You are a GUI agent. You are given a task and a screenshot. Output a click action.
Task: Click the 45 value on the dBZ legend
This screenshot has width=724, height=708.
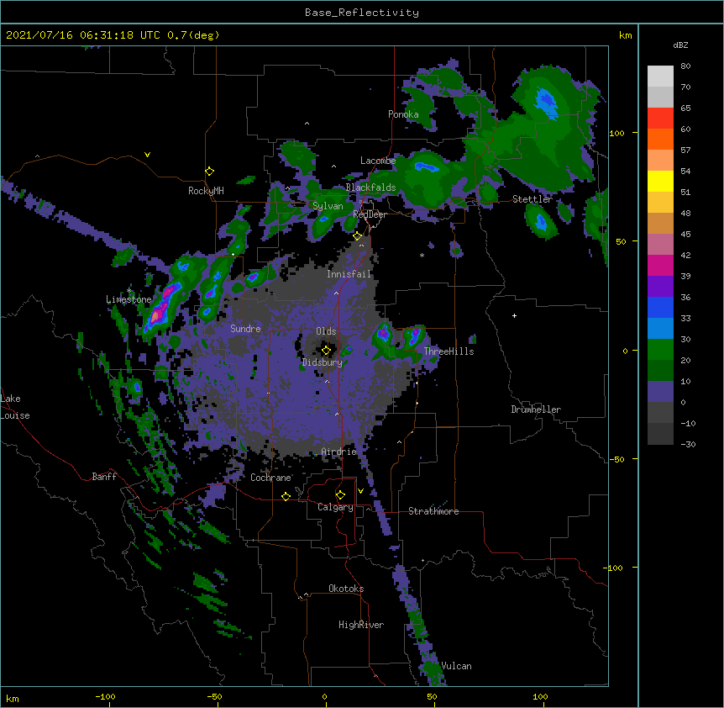click(685, 234)
